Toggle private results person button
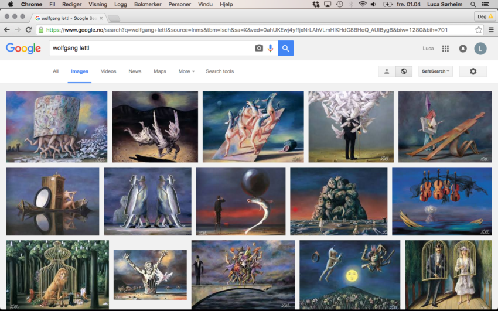 tap(387, 71)
